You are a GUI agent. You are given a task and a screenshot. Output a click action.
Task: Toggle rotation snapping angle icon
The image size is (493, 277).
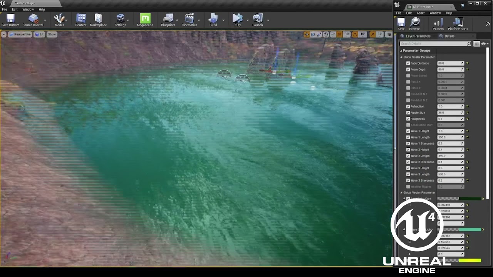355,34
